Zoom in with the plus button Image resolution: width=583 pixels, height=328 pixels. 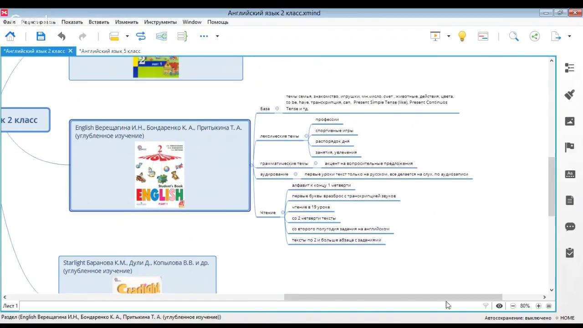538,306
